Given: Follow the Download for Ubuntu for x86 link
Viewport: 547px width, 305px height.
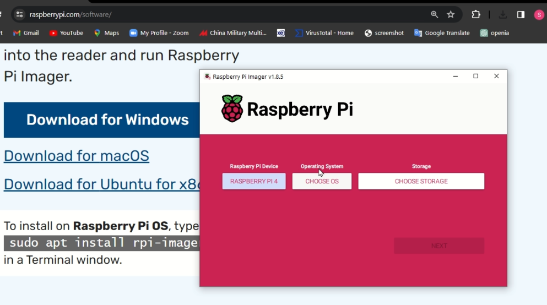Looking at the screenshot, I should coord(101,184).
